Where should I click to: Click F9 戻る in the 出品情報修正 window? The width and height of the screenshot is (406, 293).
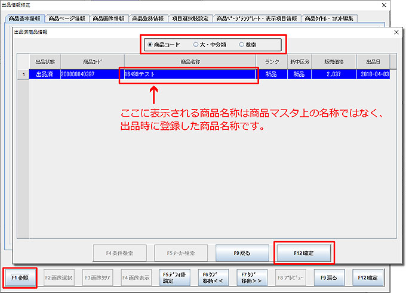(329, 278)
